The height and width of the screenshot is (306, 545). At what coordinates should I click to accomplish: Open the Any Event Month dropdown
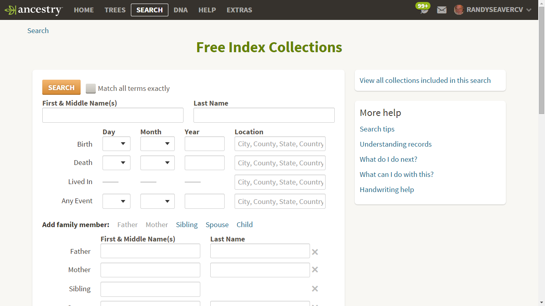[157, 201]
